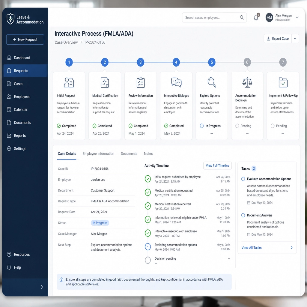Click the info icon in the compliance banner
Image resolution: width=307 pixels, height=307 pixels.
coord(61,280)
